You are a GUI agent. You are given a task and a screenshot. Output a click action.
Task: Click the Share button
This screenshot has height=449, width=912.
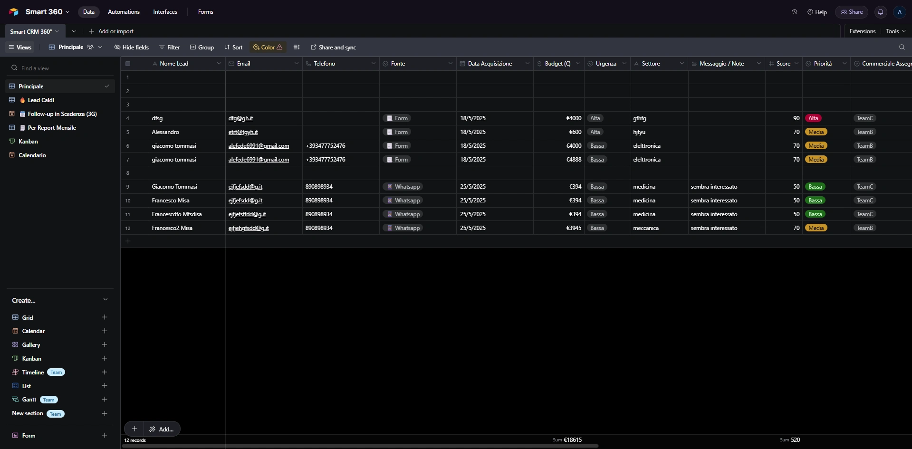coord(852,12)
